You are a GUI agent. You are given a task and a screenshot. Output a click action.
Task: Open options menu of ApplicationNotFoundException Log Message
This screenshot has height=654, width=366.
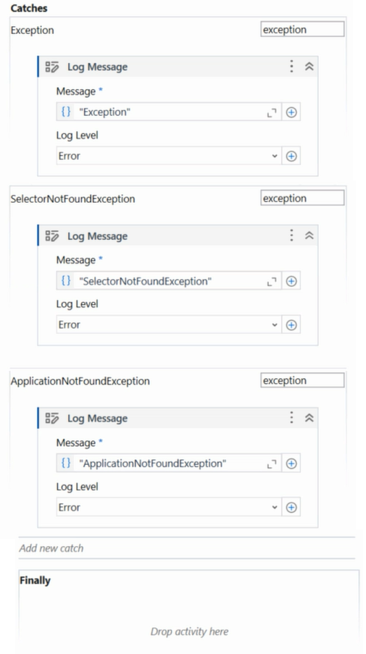(291, 418)
